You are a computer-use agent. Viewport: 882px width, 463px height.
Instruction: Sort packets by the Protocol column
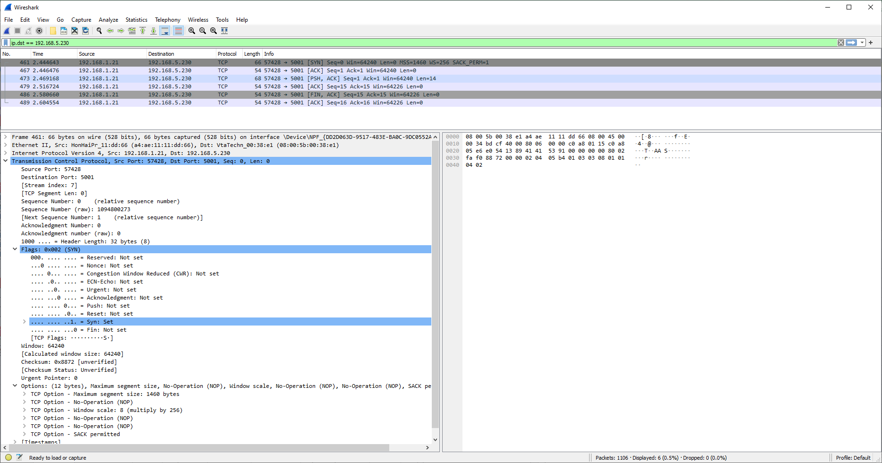click(229, 54)
